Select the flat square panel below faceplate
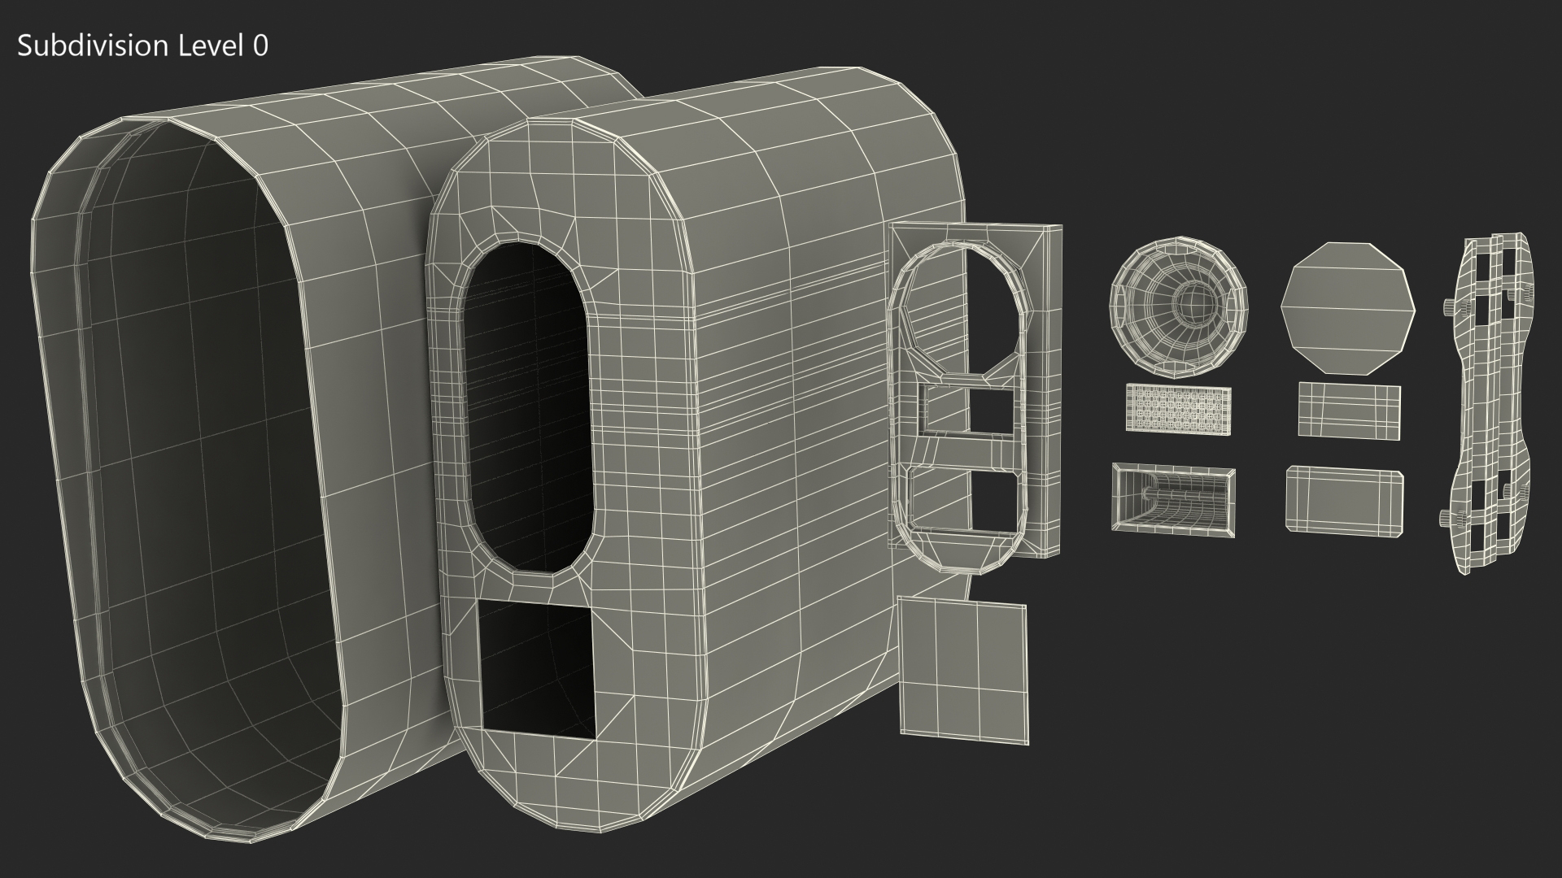The image size is (1562, 878). click(963, 668)
